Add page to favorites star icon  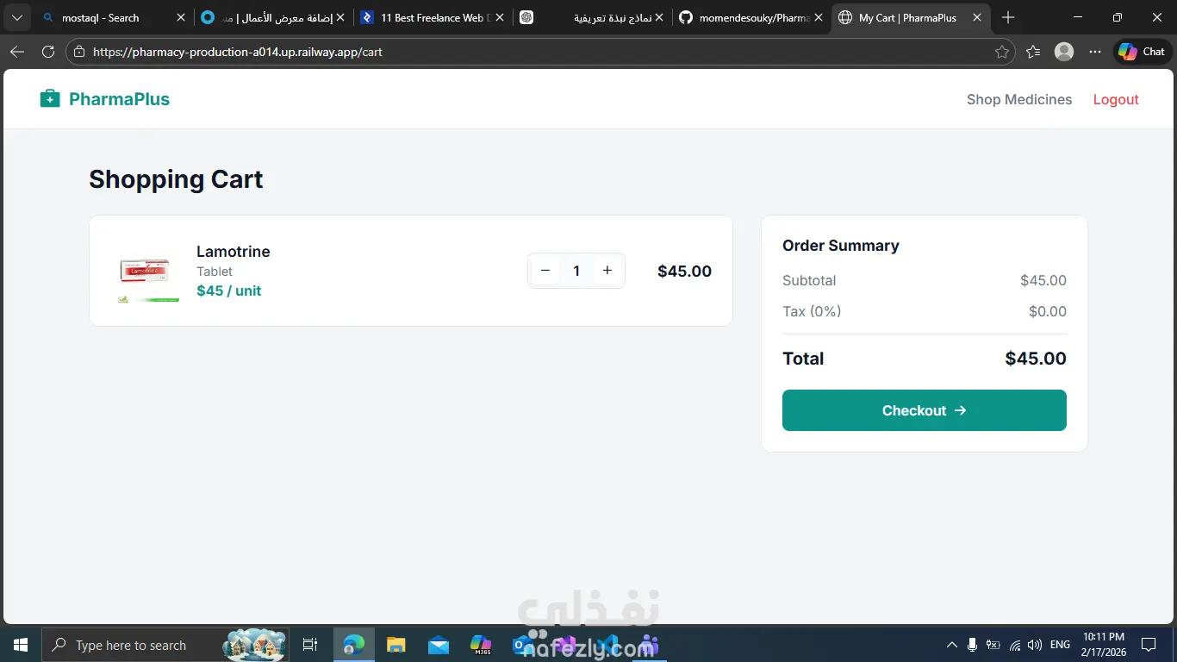click(1001, 52)
